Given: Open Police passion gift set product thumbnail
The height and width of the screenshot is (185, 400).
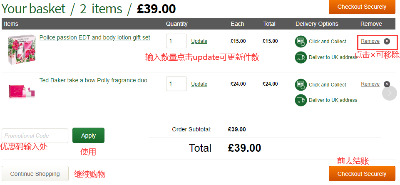Looking at the screenshot, I should (x=20, y=49).
